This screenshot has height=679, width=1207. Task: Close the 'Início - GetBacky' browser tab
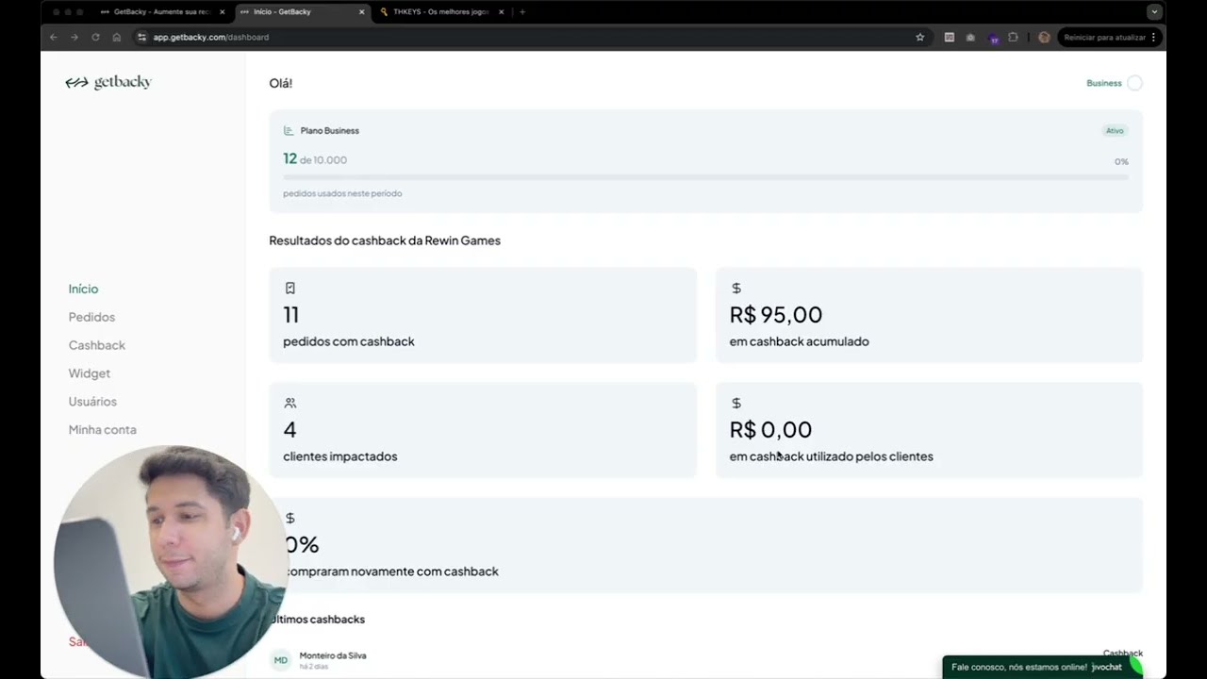click(361, 12)
